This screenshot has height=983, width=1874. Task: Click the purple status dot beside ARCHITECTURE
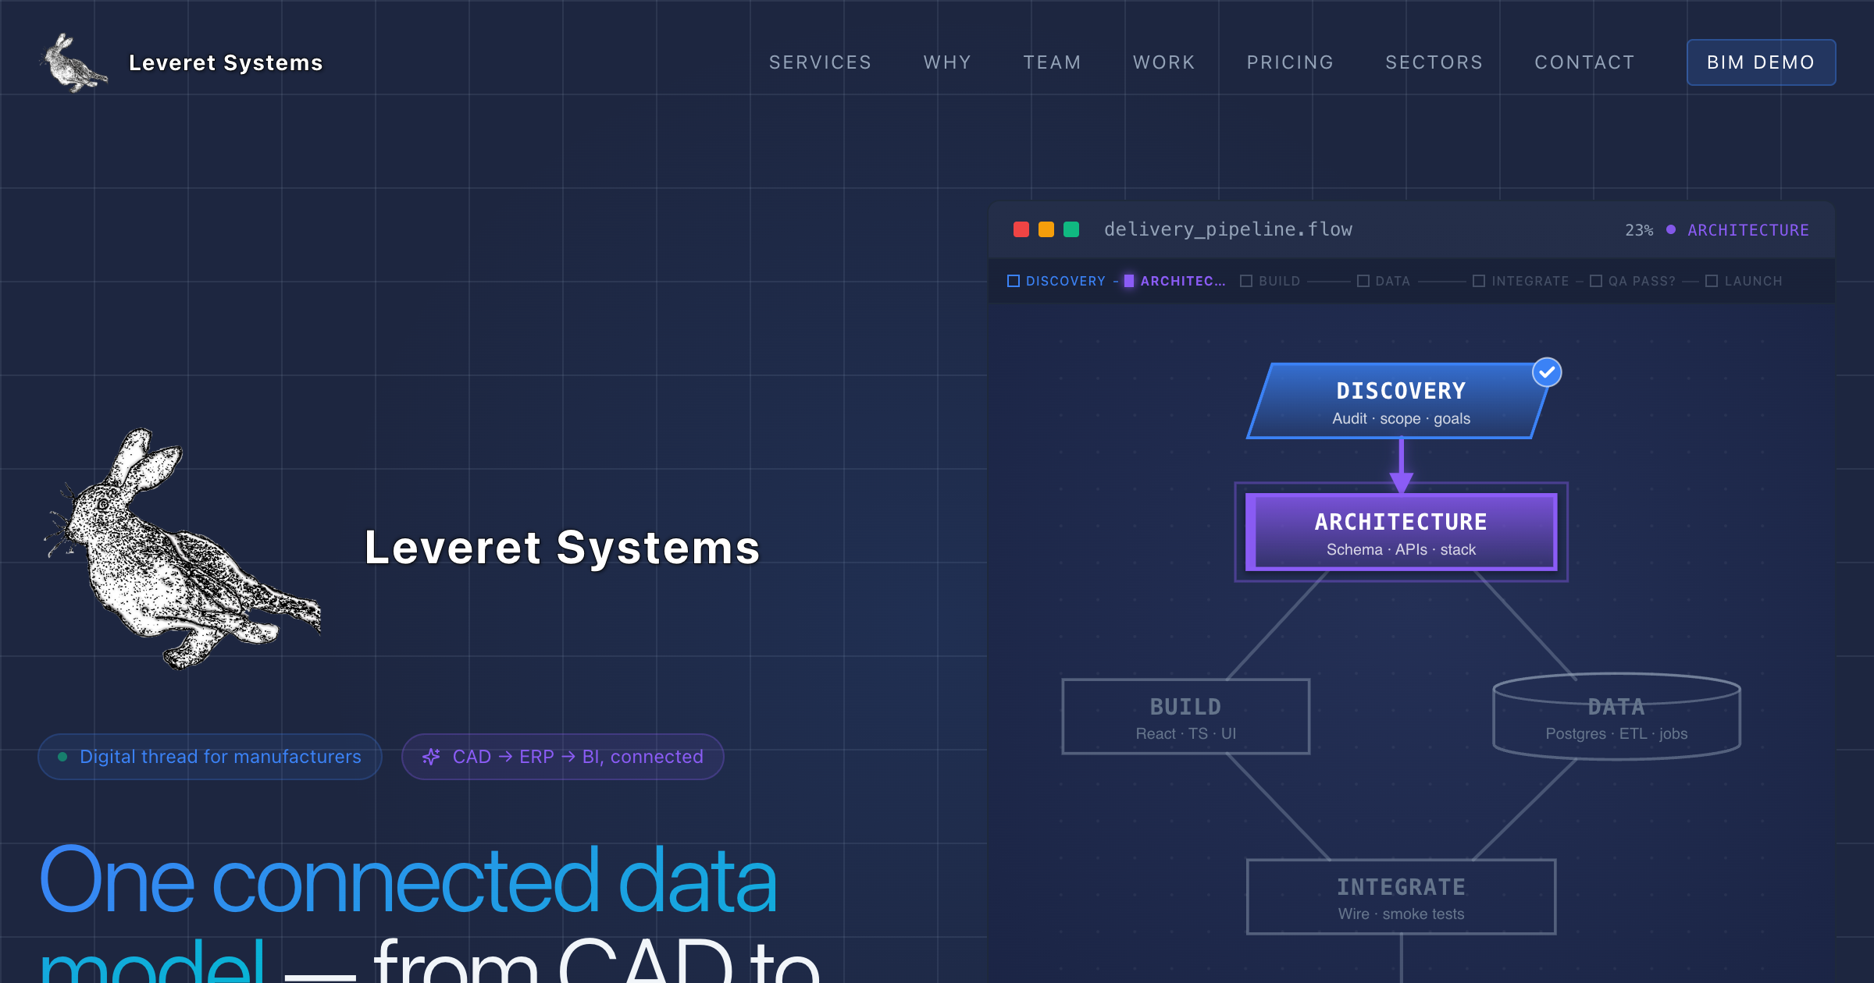pos(1671,229)
